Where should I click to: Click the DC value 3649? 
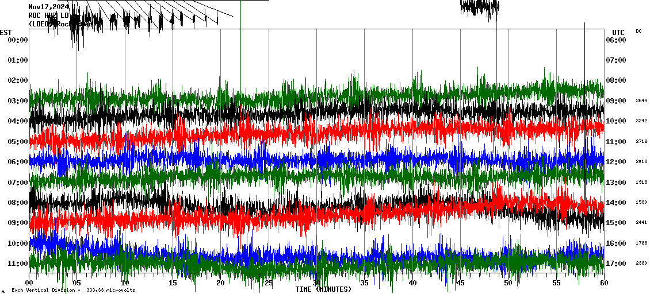(641, 101)
